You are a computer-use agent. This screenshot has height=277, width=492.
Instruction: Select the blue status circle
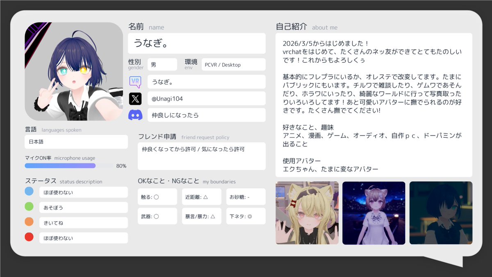point(29,191)
